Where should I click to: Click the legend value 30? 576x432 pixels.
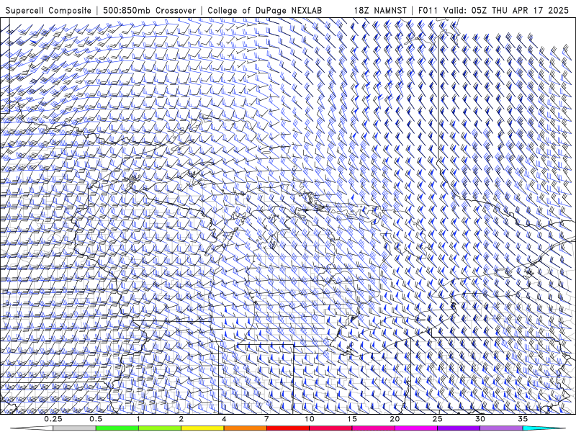480,419
